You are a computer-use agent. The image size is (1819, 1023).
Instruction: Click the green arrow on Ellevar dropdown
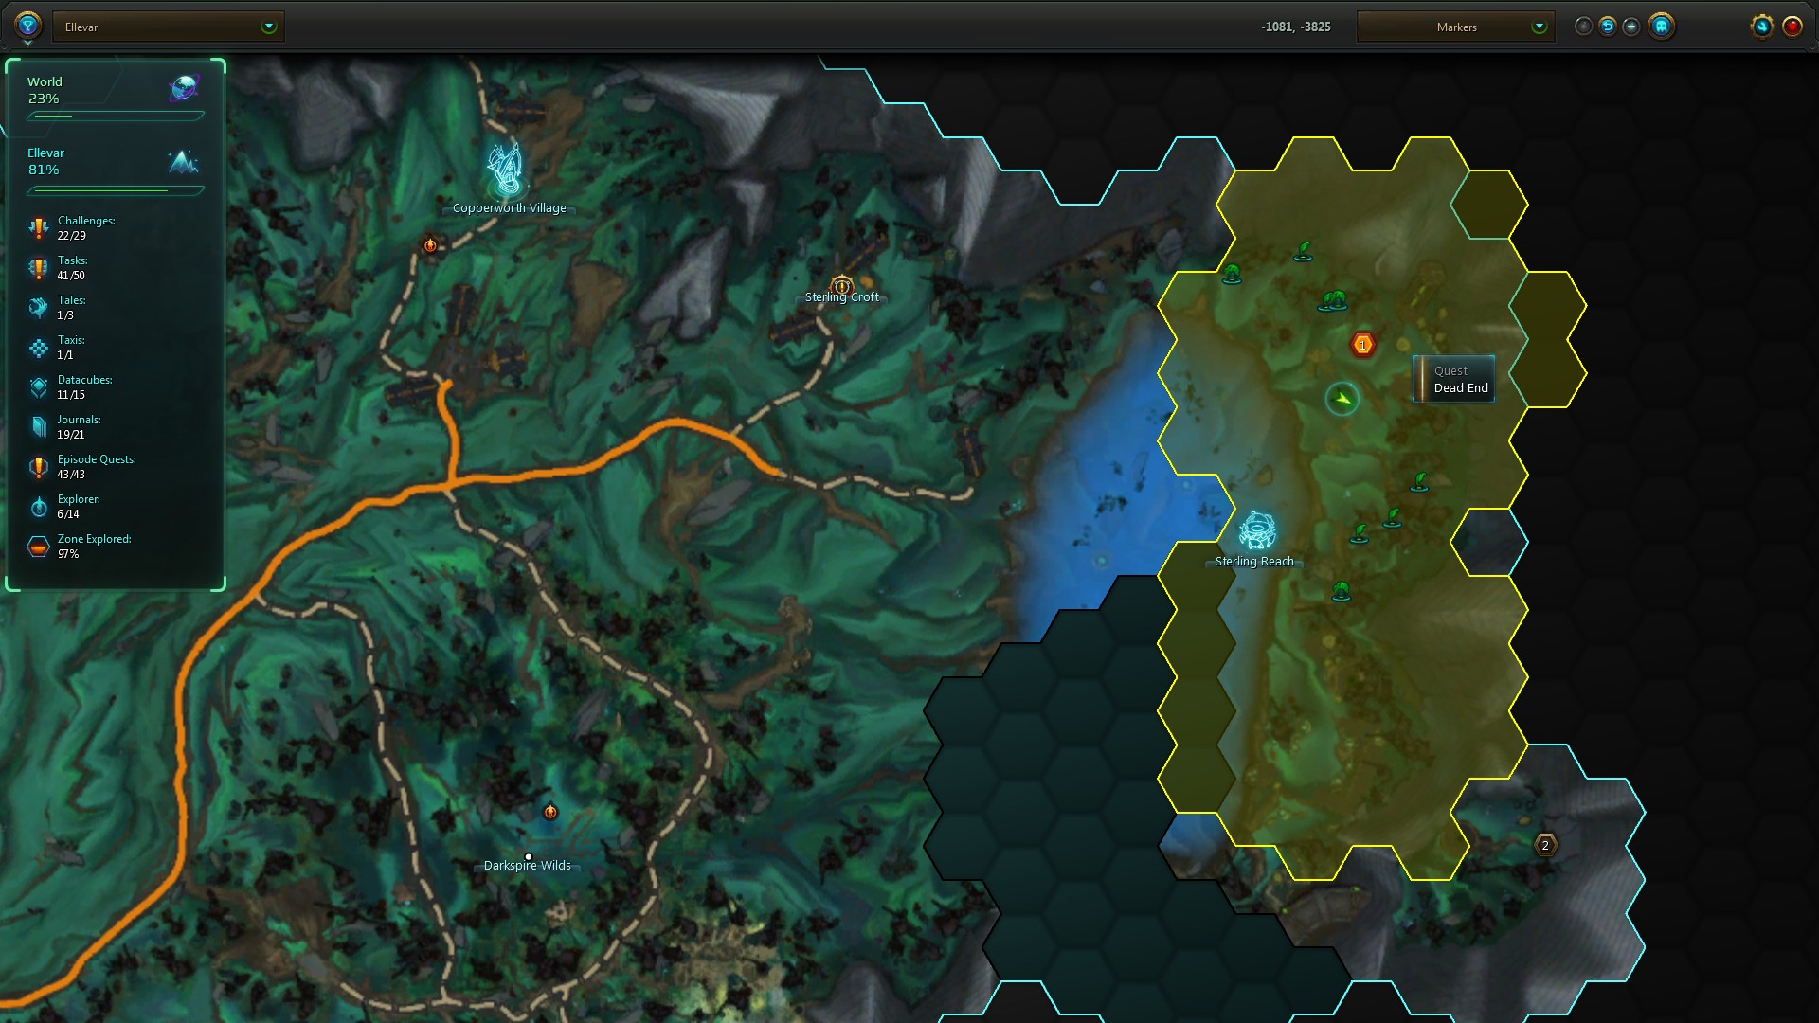pos(269,27)
